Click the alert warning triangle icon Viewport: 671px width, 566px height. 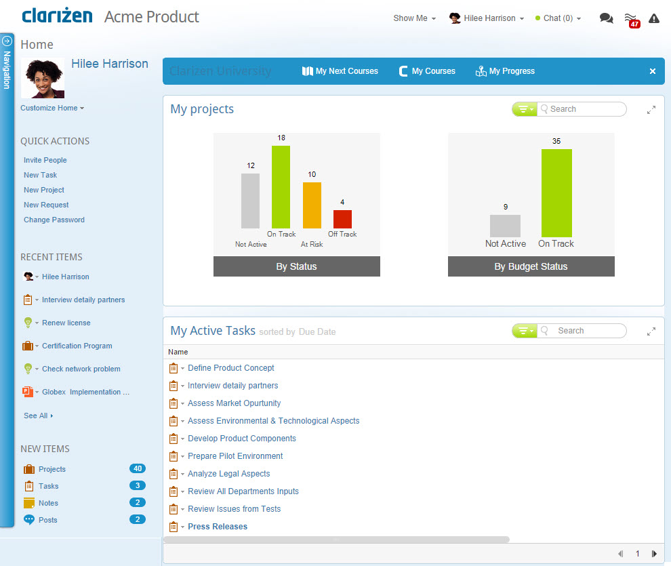coord(654,18)
